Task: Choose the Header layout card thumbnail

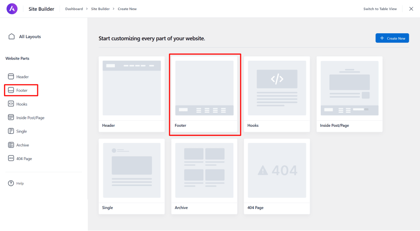Action: 131,88
